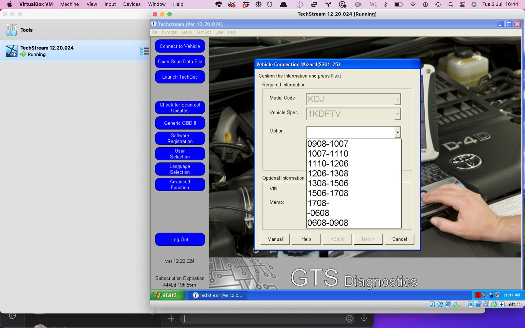
Task: Click the plus icon in bottom chat bar
Action: [x=171, y=318]
